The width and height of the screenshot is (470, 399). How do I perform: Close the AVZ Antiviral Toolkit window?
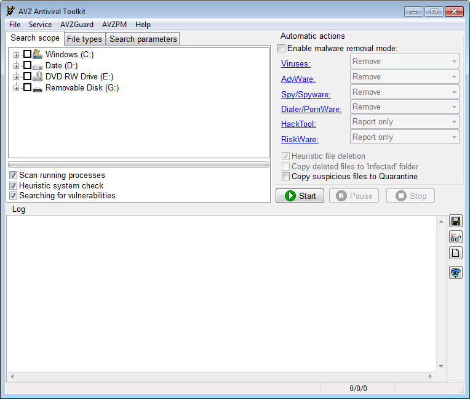coord(454,12)
